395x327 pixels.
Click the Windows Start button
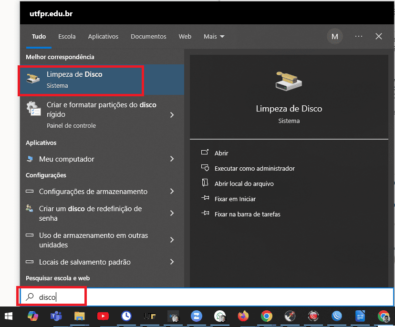9,316
